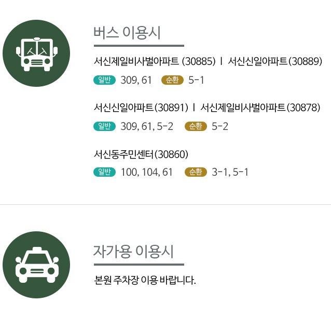
Task: Click the circular route number 5-1
Action: [x=196, y=80]
